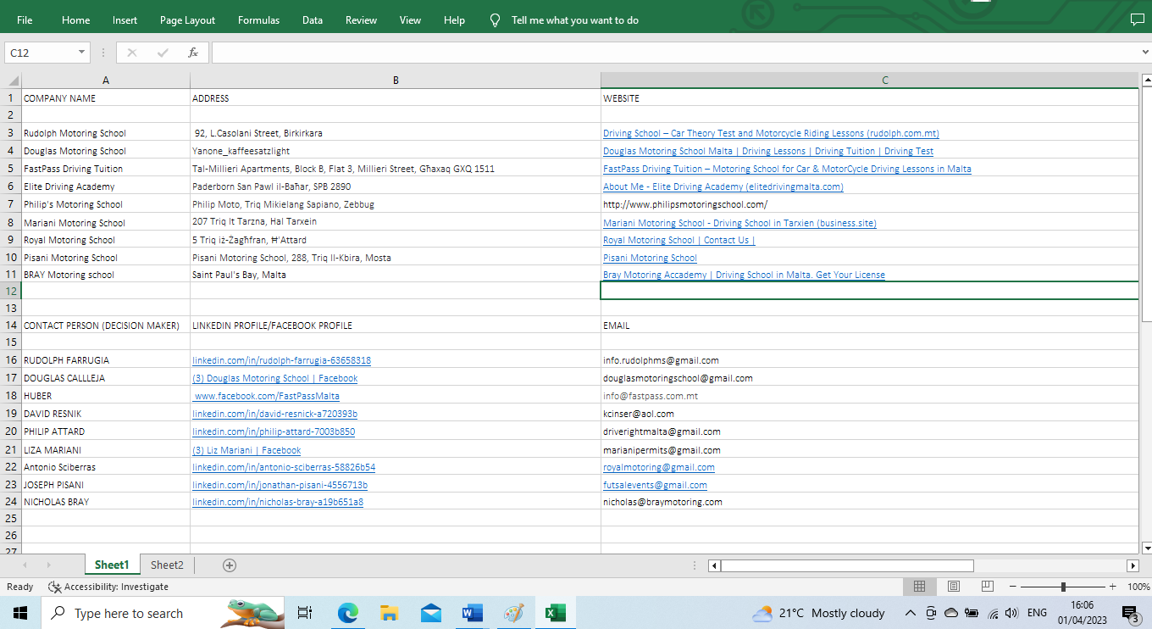Click the Insert Function fx icon
Image resolution: width=1152 pixels, height=629 pixels.
click(x=192, y=53)
